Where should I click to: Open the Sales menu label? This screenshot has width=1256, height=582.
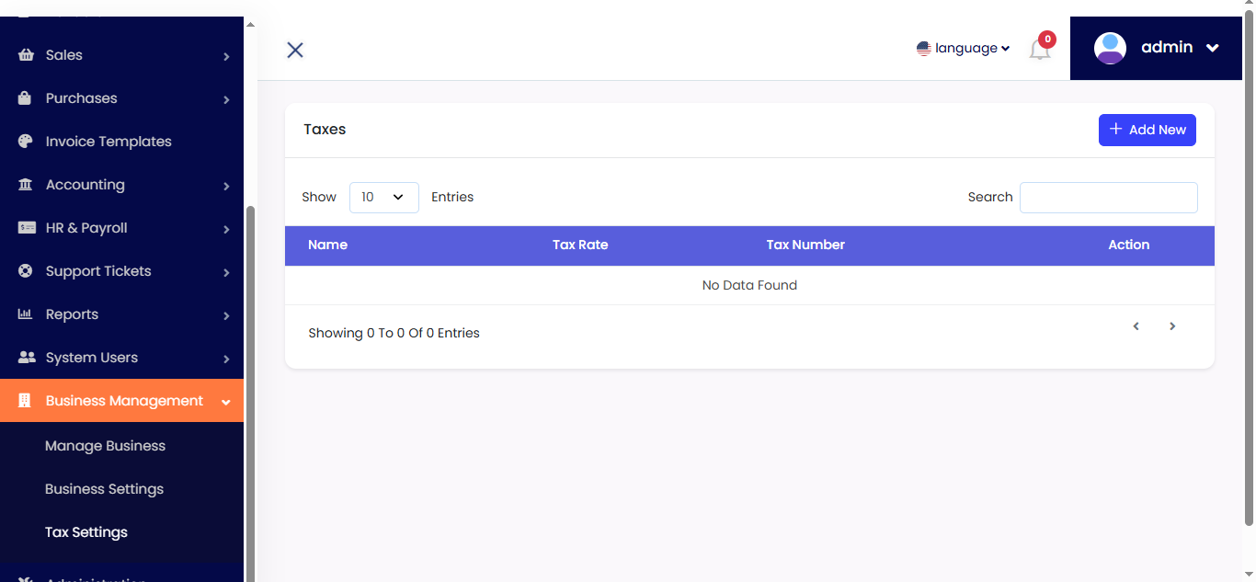pyautogui.click(x=64, y=55)
